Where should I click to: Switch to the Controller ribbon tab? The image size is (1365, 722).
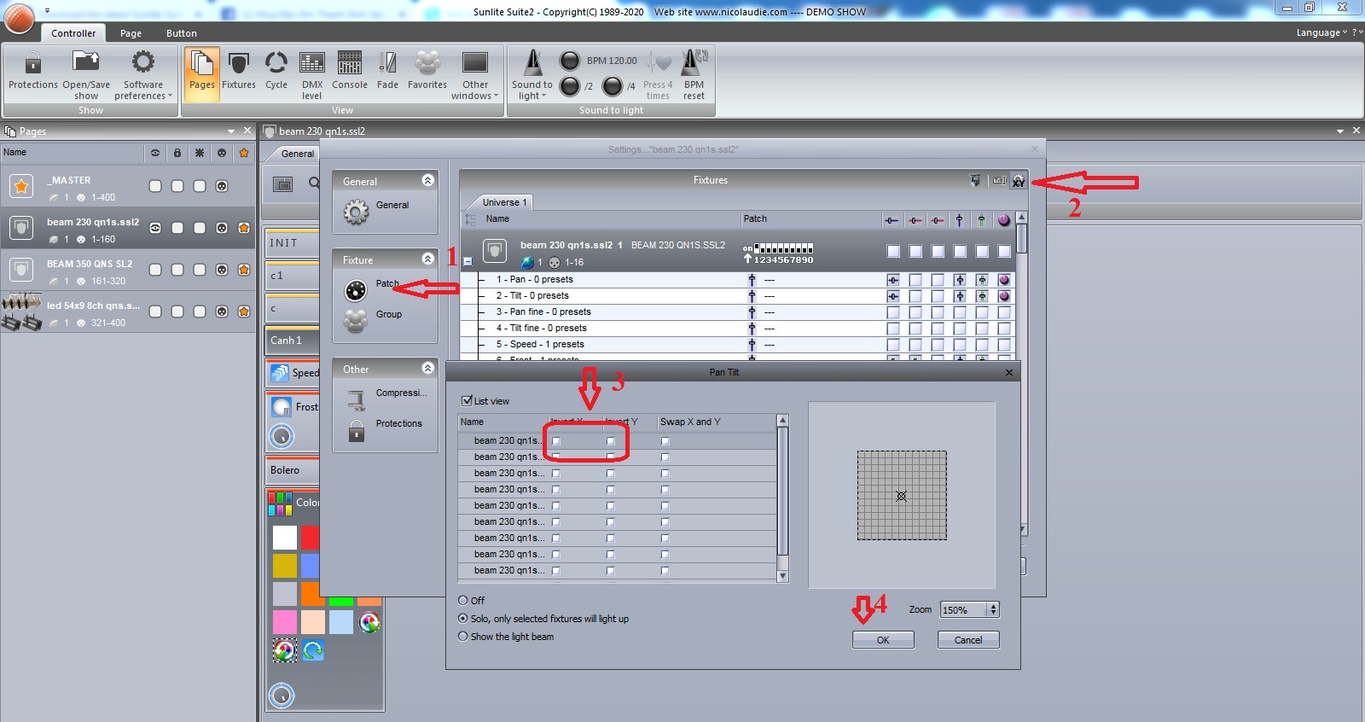[x=73, y=33]
